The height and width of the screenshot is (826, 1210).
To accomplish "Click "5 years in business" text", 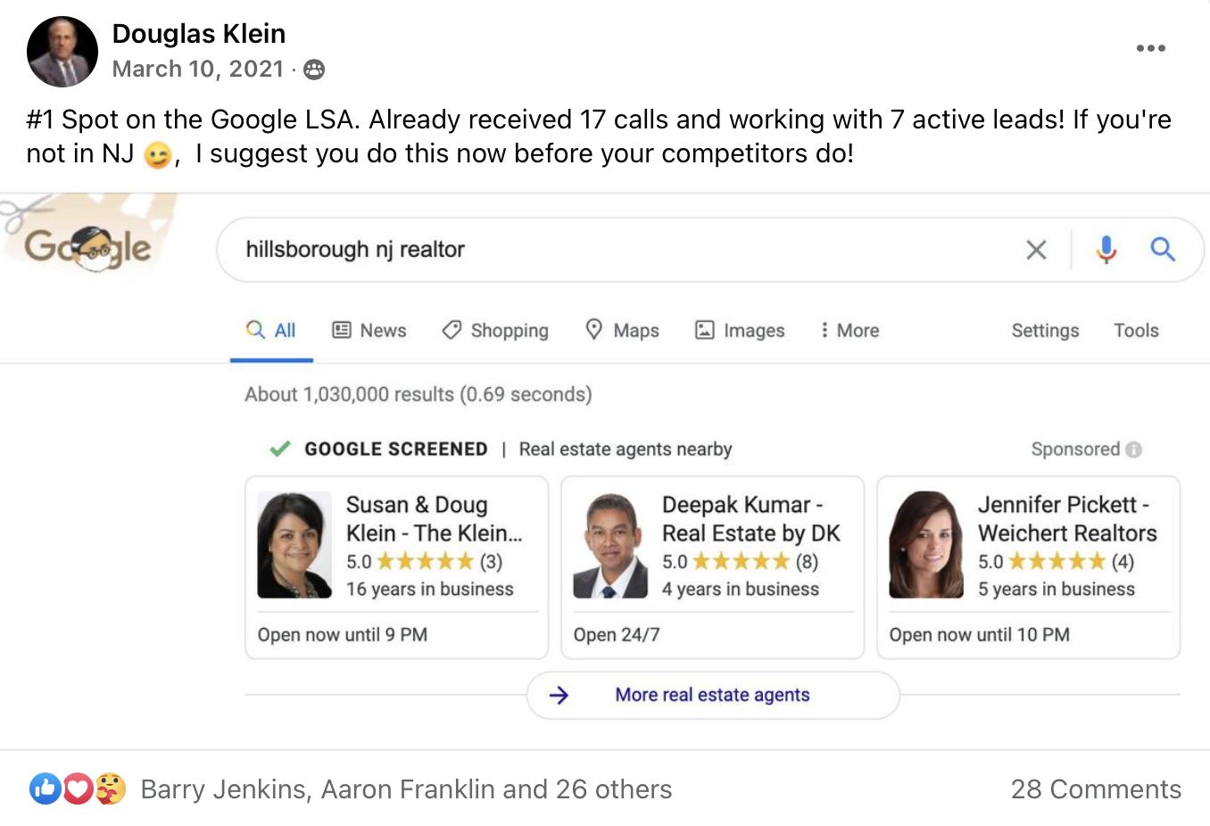I will (x=1057, y=589).
